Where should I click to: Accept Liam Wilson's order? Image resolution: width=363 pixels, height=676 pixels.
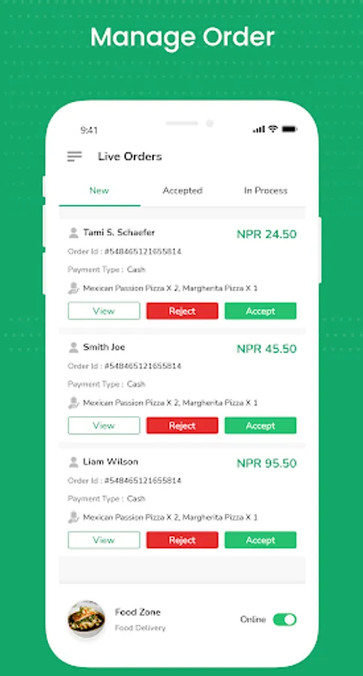coord(260,540)
